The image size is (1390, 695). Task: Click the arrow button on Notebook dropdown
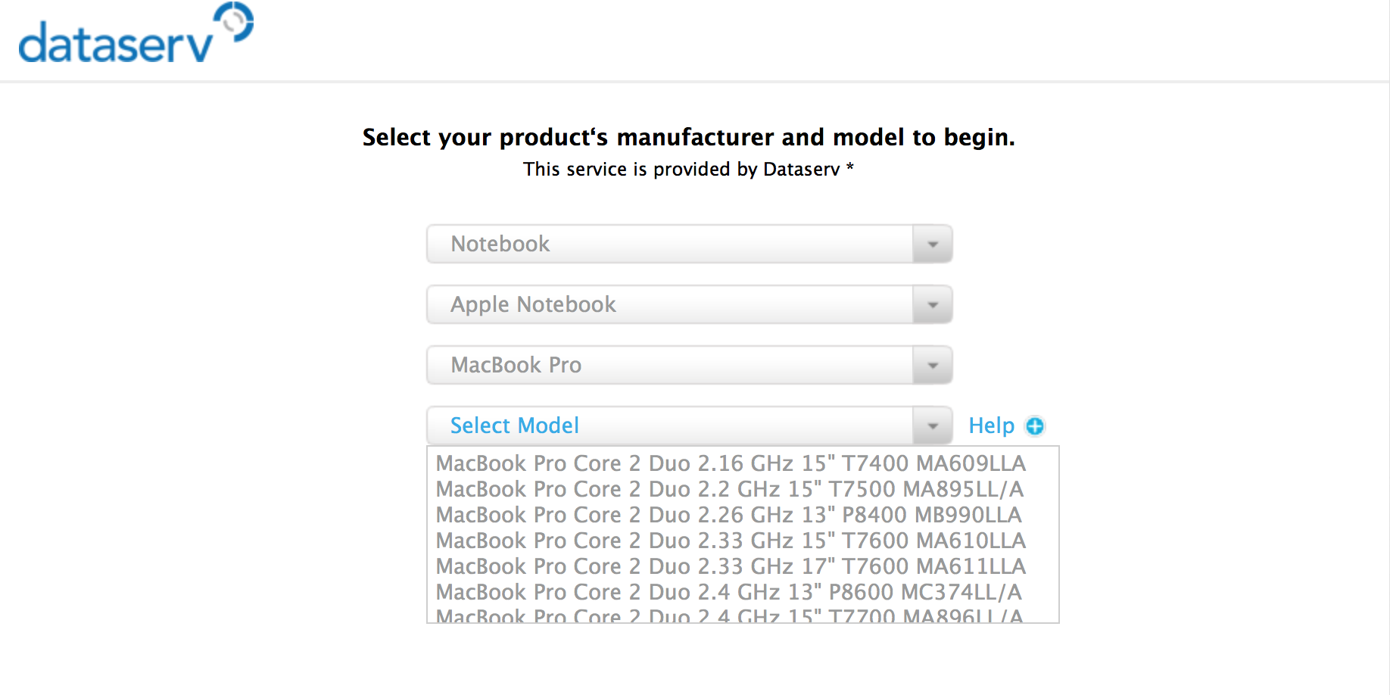[x=933, y=244]
